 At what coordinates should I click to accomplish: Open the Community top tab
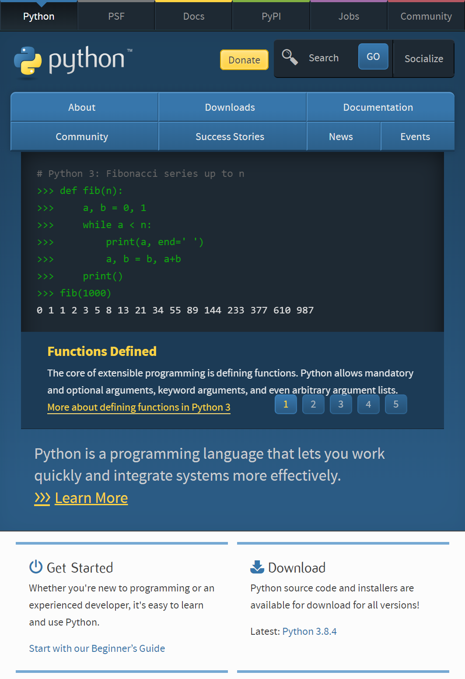pos(426,16)
